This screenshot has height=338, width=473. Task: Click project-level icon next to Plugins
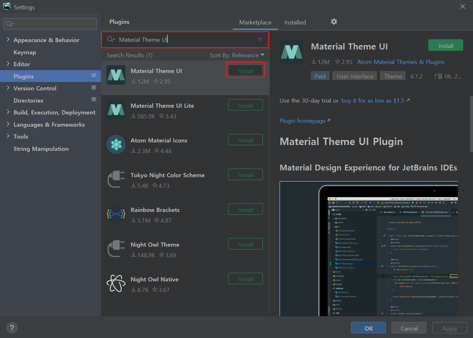(x=94, y=75)
